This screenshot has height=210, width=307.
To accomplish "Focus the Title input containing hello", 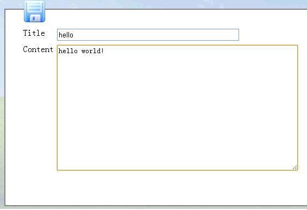I will point(148,35).
